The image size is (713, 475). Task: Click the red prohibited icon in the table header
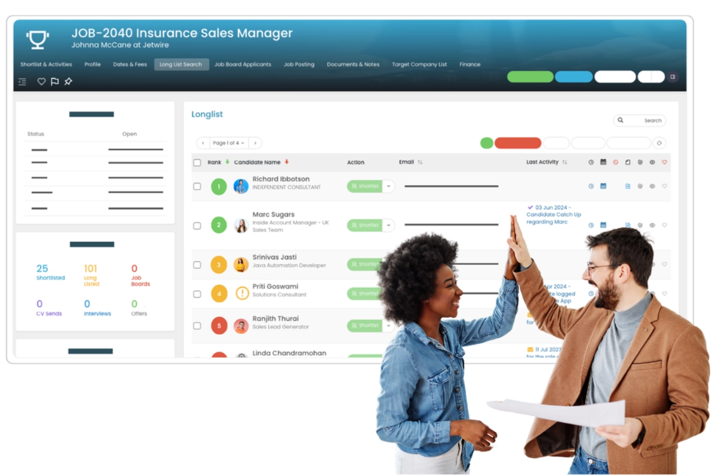point(615,162)
